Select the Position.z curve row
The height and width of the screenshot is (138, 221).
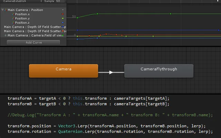click(33, 22)
